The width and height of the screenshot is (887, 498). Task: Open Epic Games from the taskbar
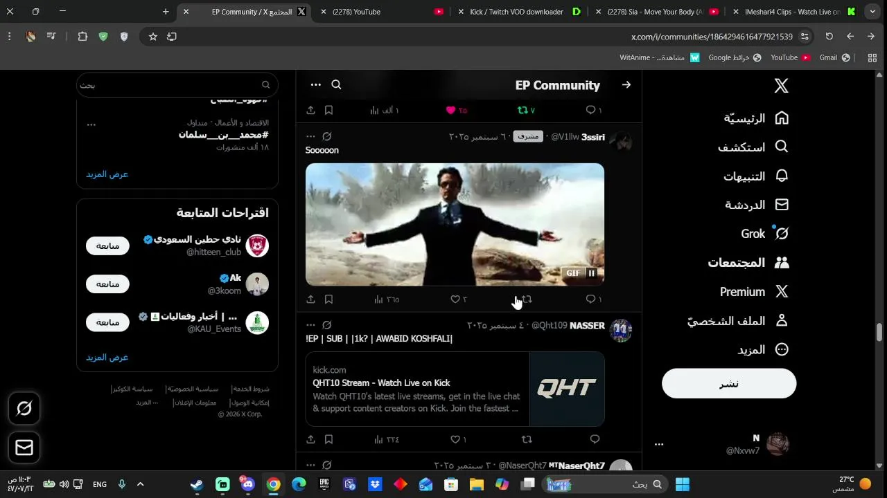coord(324,484)
